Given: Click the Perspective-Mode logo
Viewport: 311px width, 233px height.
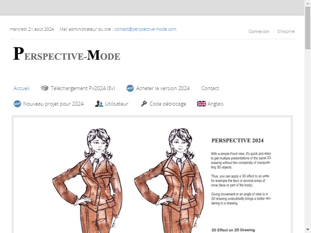Looking at the screenshot, I should [66, 54].
